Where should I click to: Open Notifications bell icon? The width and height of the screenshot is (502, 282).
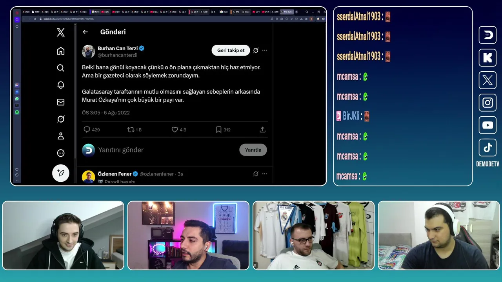point(61,85)
